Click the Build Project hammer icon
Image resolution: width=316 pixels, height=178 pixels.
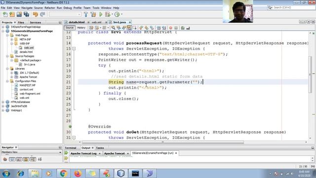point(86,14)
